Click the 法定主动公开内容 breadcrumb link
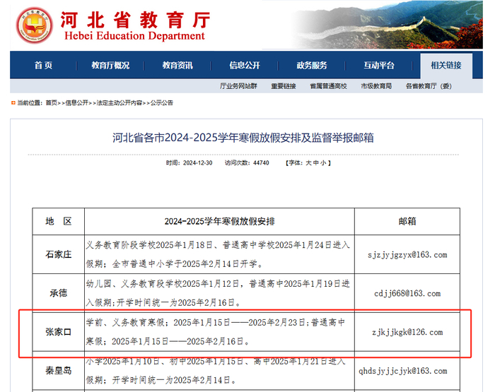This screenshot has height=392, width=495. pyautogui.click(x=119, y=103)
